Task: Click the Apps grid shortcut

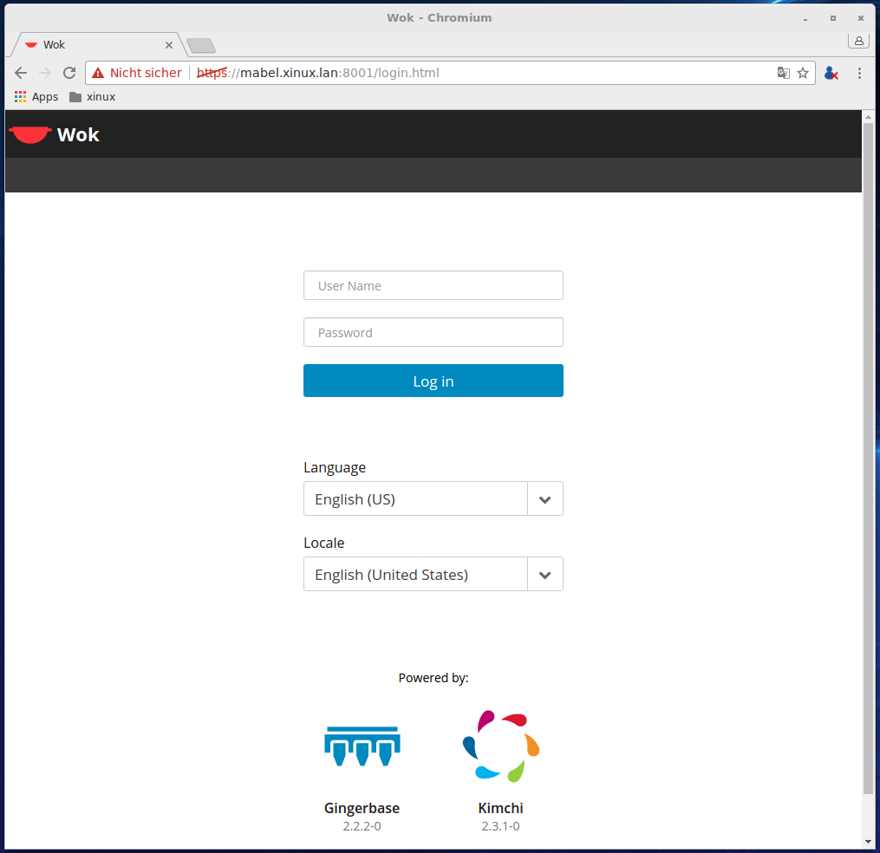Action: (x=36, y=97)
